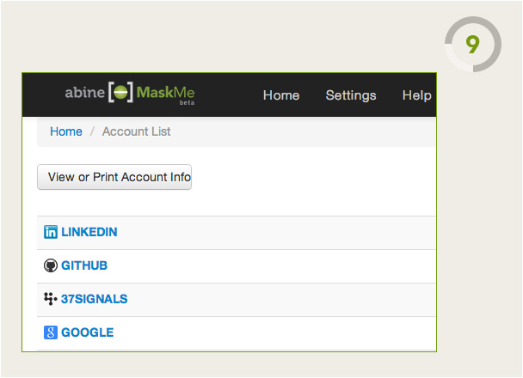Open the Help menu item
The height and width of the screenshot is (378, 523).
417,95
